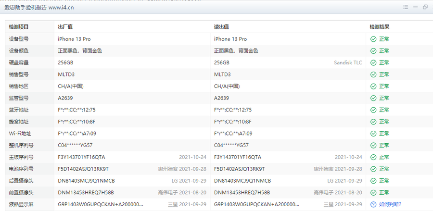Click the 读出值 column header

coord(221,27)
